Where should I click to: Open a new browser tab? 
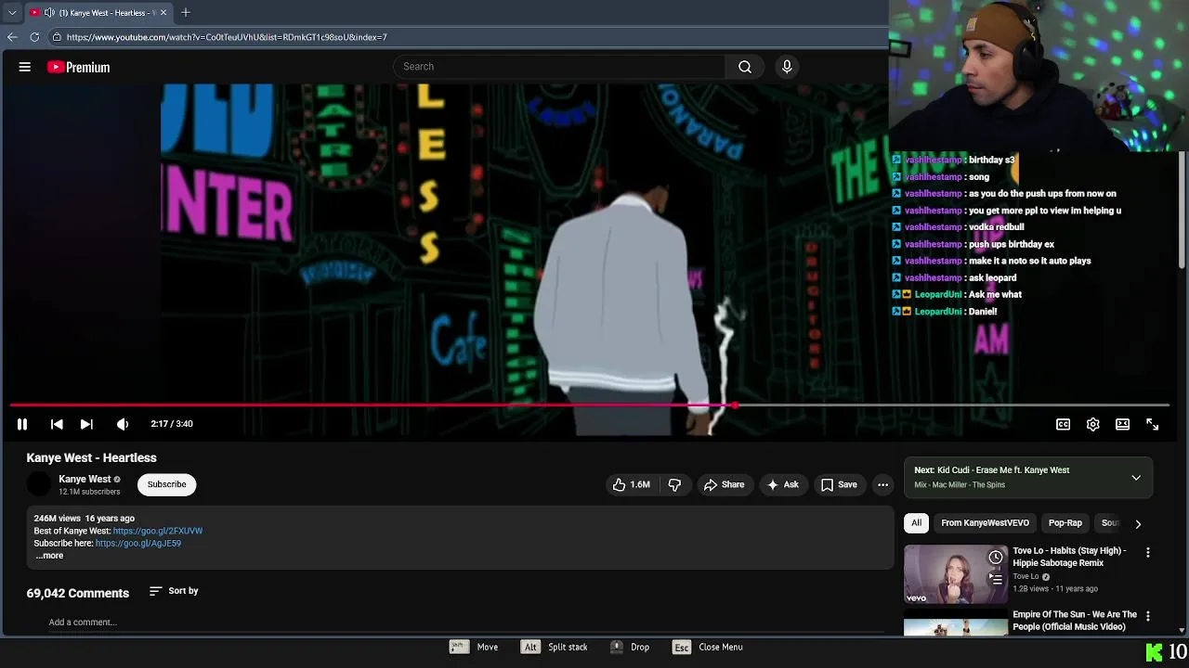click(186, 12)
